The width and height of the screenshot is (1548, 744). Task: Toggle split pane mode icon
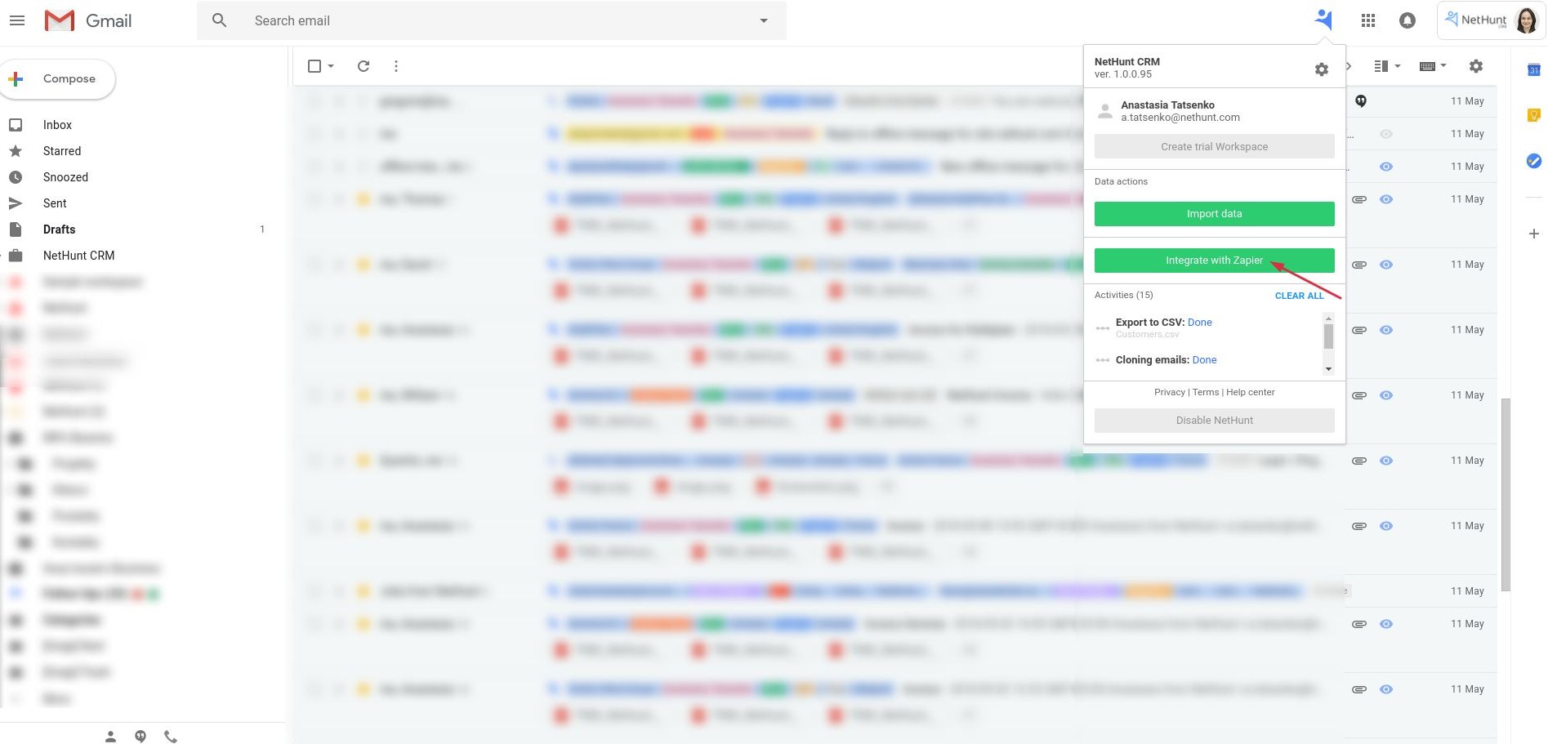click(1381, 66)
